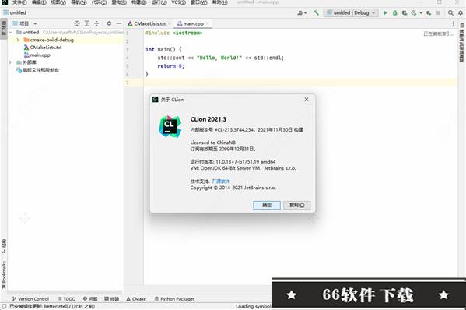Open the Run menu
Viewport: 466px width, 310px height.
pyautogui.click(x=159, y=2)
